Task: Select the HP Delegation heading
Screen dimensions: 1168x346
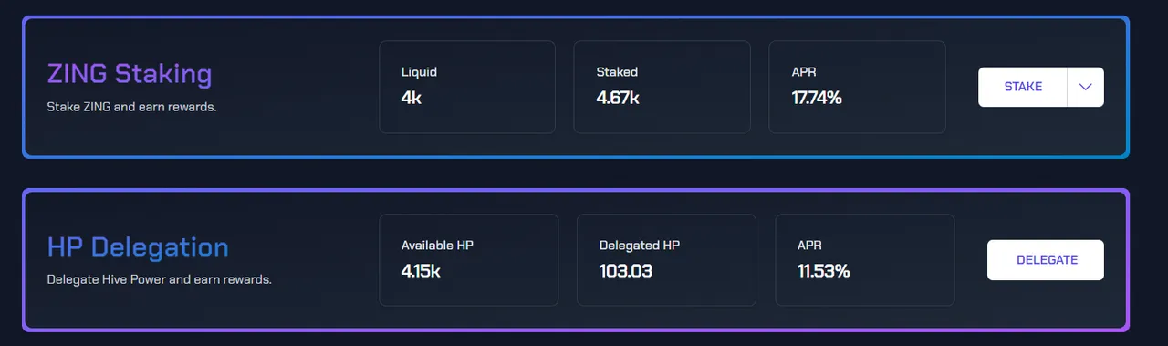Action: (138, 247)
